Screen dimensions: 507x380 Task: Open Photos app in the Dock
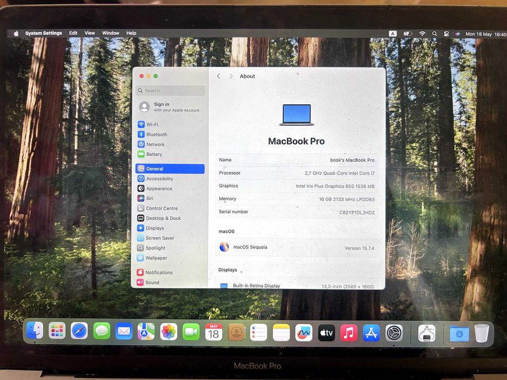[x=168, y=332]
